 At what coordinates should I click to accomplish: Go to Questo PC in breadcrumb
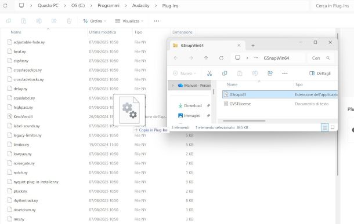[48, 6]
